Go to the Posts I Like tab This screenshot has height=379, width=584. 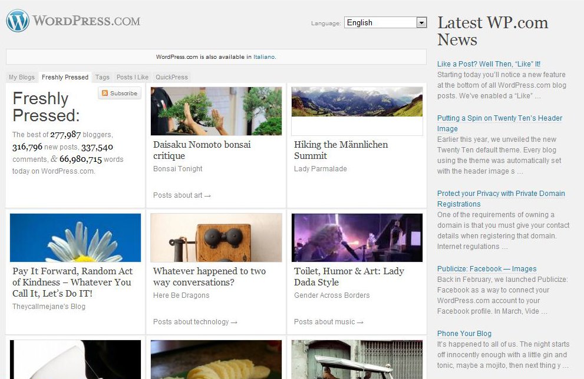pyautogui.click(x=132, y=77)
